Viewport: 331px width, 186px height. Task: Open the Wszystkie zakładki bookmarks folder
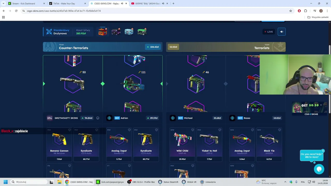(318, 17)
